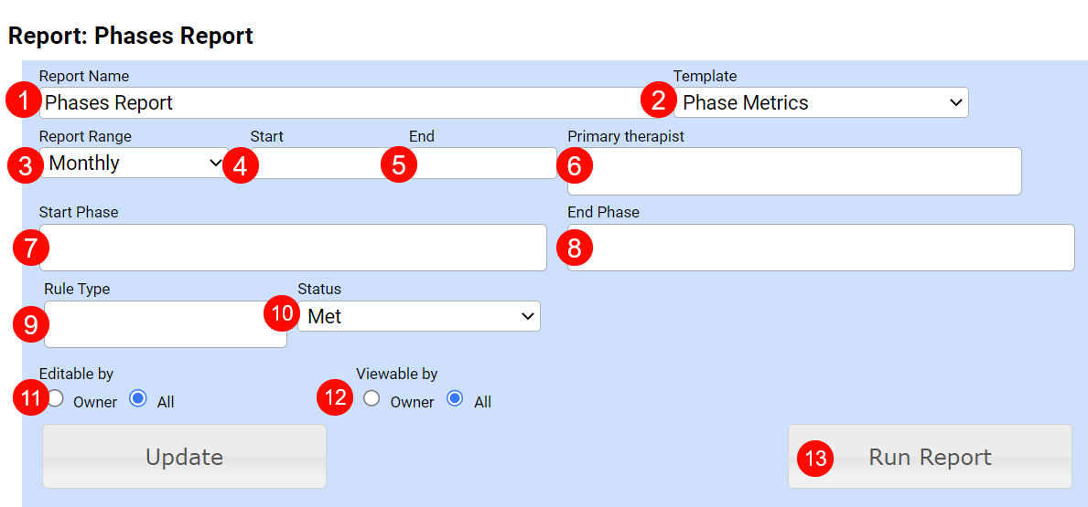Click the Update button
This screenshot has width=1088, height=507.
[x=184, y=457]
